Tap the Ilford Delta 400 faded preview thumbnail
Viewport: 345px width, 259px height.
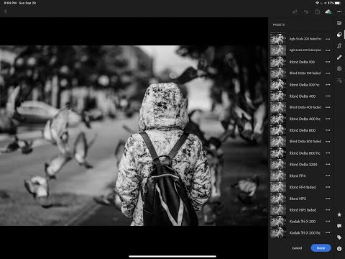(x=278, y=107)
